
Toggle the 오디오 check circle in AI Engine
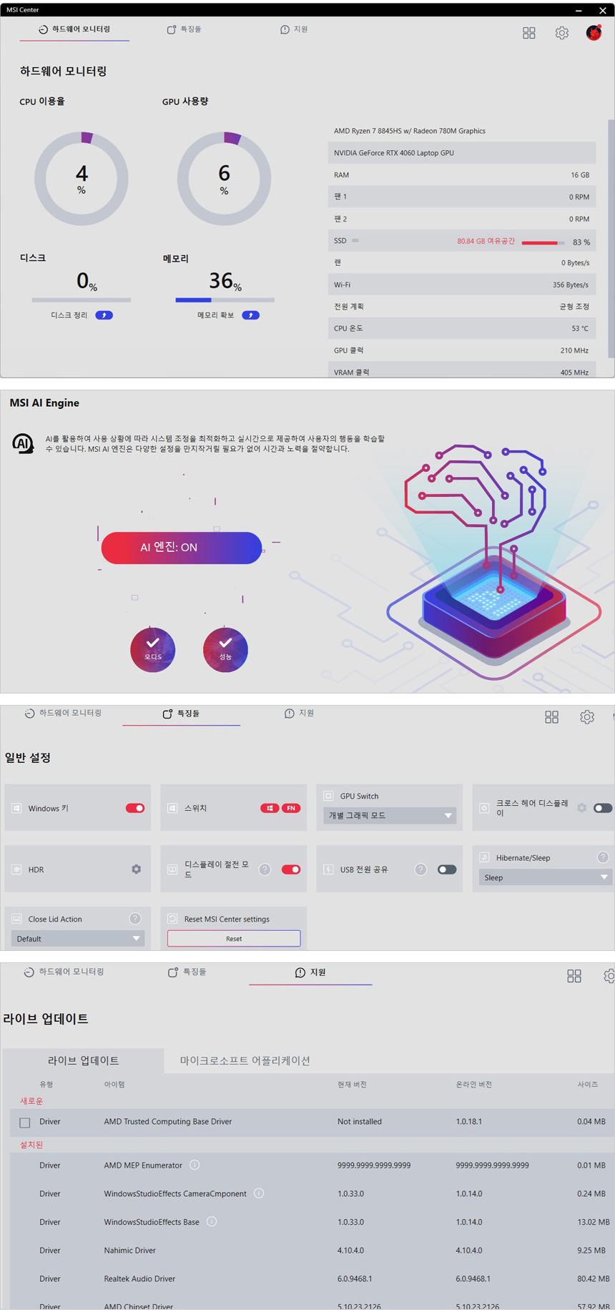click(152, 650)
